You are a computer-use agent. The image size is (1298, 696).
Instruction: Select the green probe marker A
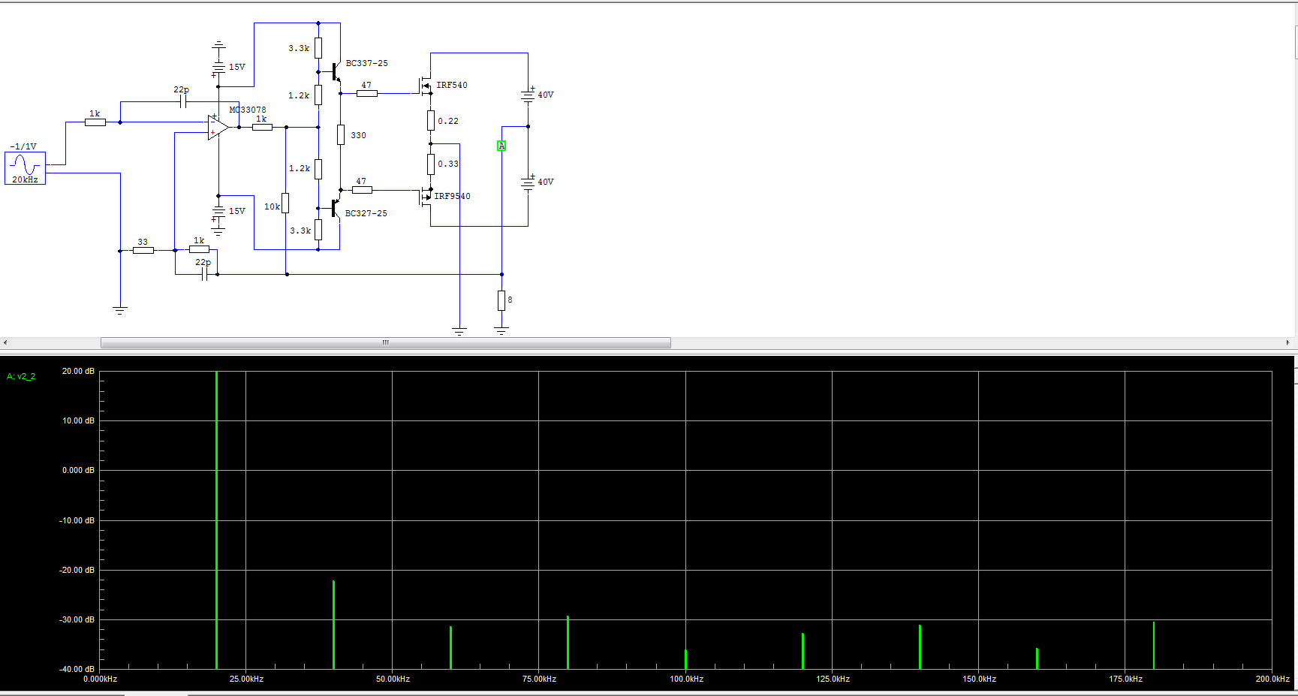pyautogui.click(x=501, y=146)
